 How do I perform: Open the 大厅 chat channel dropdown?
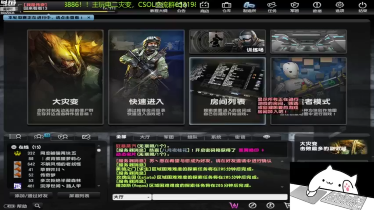(132, 197)
